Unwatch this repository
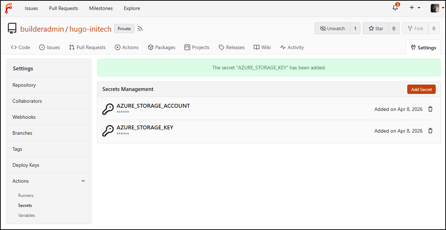 point(332,28)
